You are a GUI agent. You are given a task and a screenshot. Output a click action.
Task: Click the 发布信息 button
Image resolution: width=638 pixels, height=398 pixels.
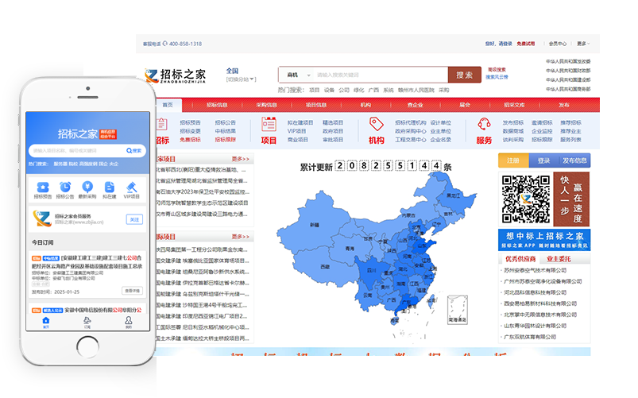coord(574,160)
